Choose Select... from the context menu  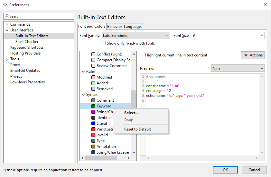pos(131,113)
